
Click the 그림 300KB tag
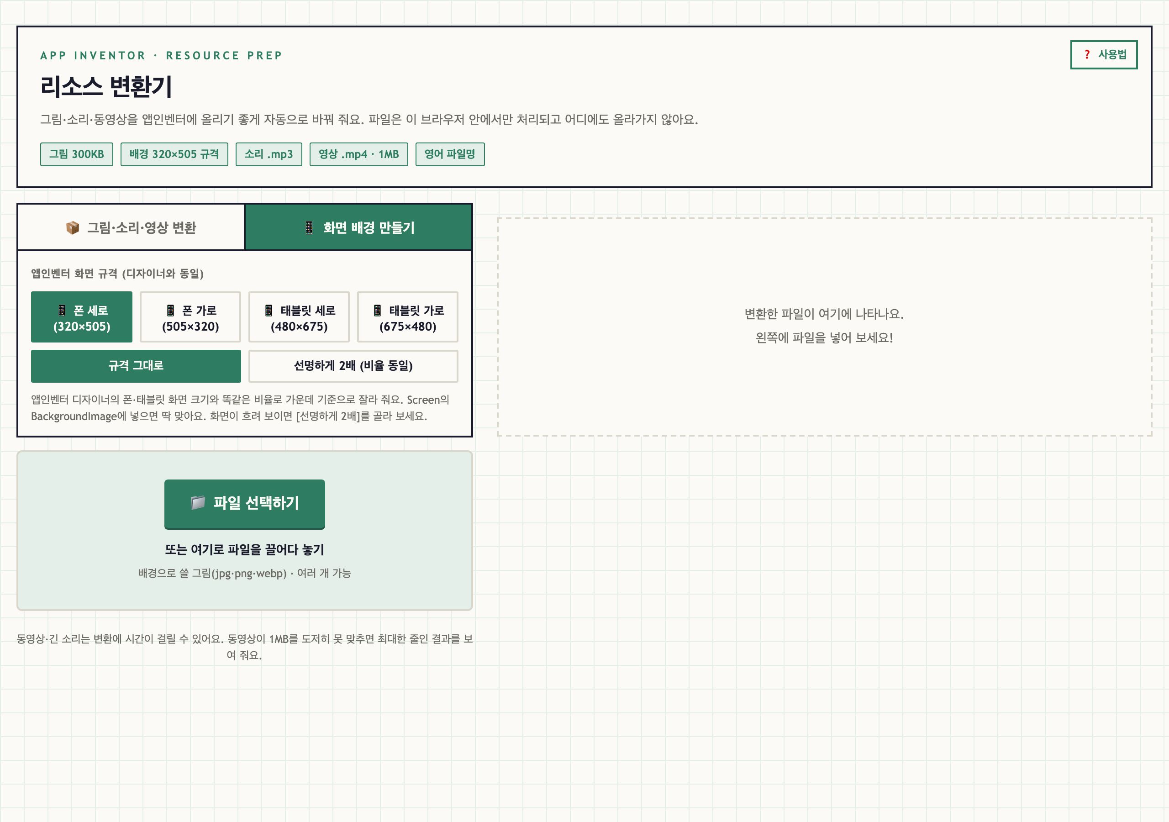tap(76, 154)
